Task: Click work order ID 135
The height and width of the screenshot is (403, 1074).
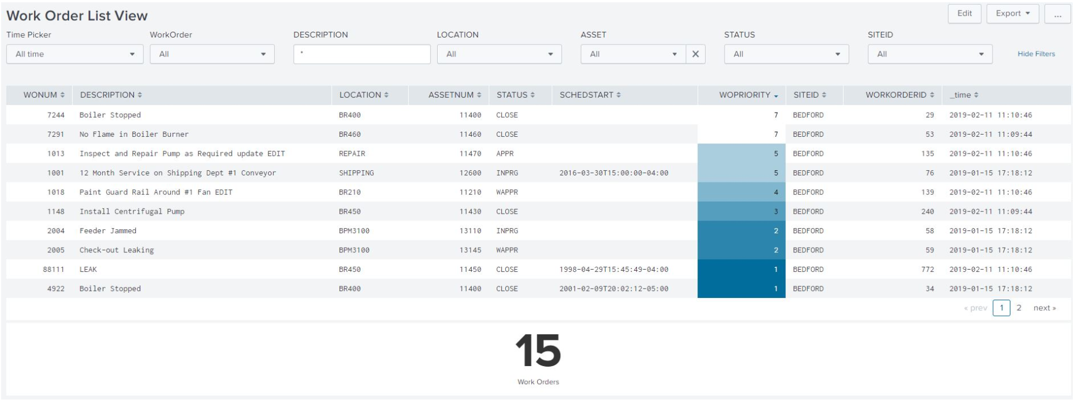Action: click(x=927, y=154)
